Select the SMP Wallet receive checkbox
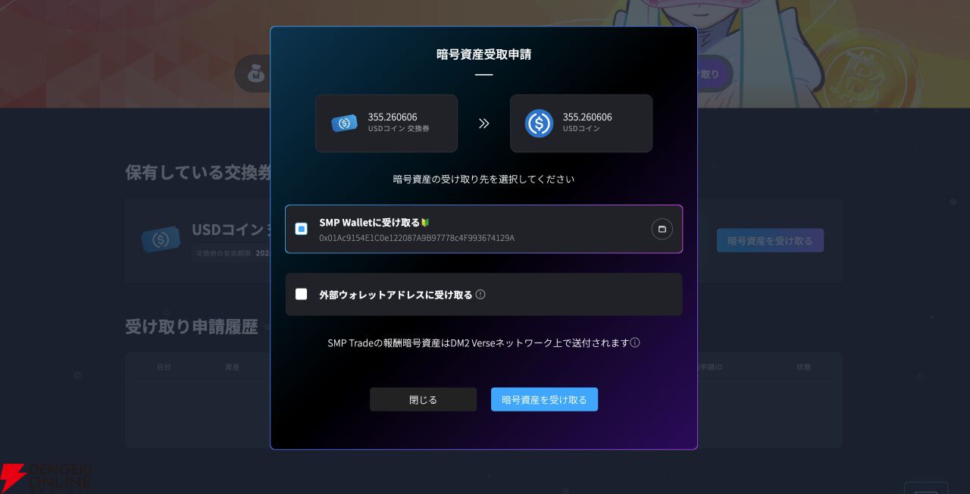Viewport: 970px width, 494px height. click(x=301, y=229)
